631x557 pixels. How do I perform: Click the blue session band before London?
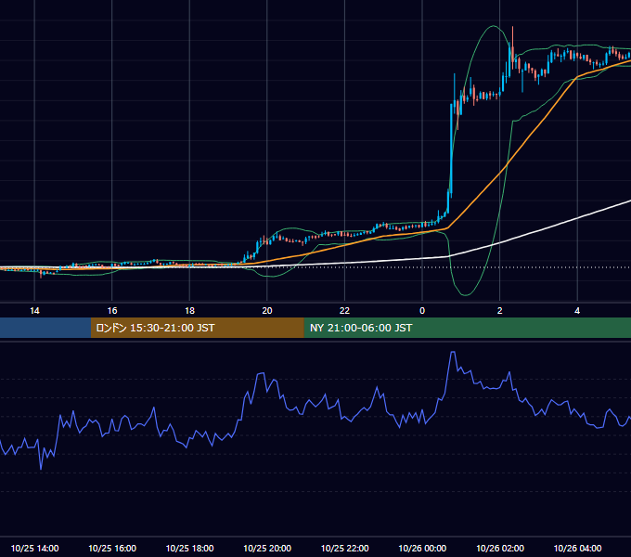point(45,328)
